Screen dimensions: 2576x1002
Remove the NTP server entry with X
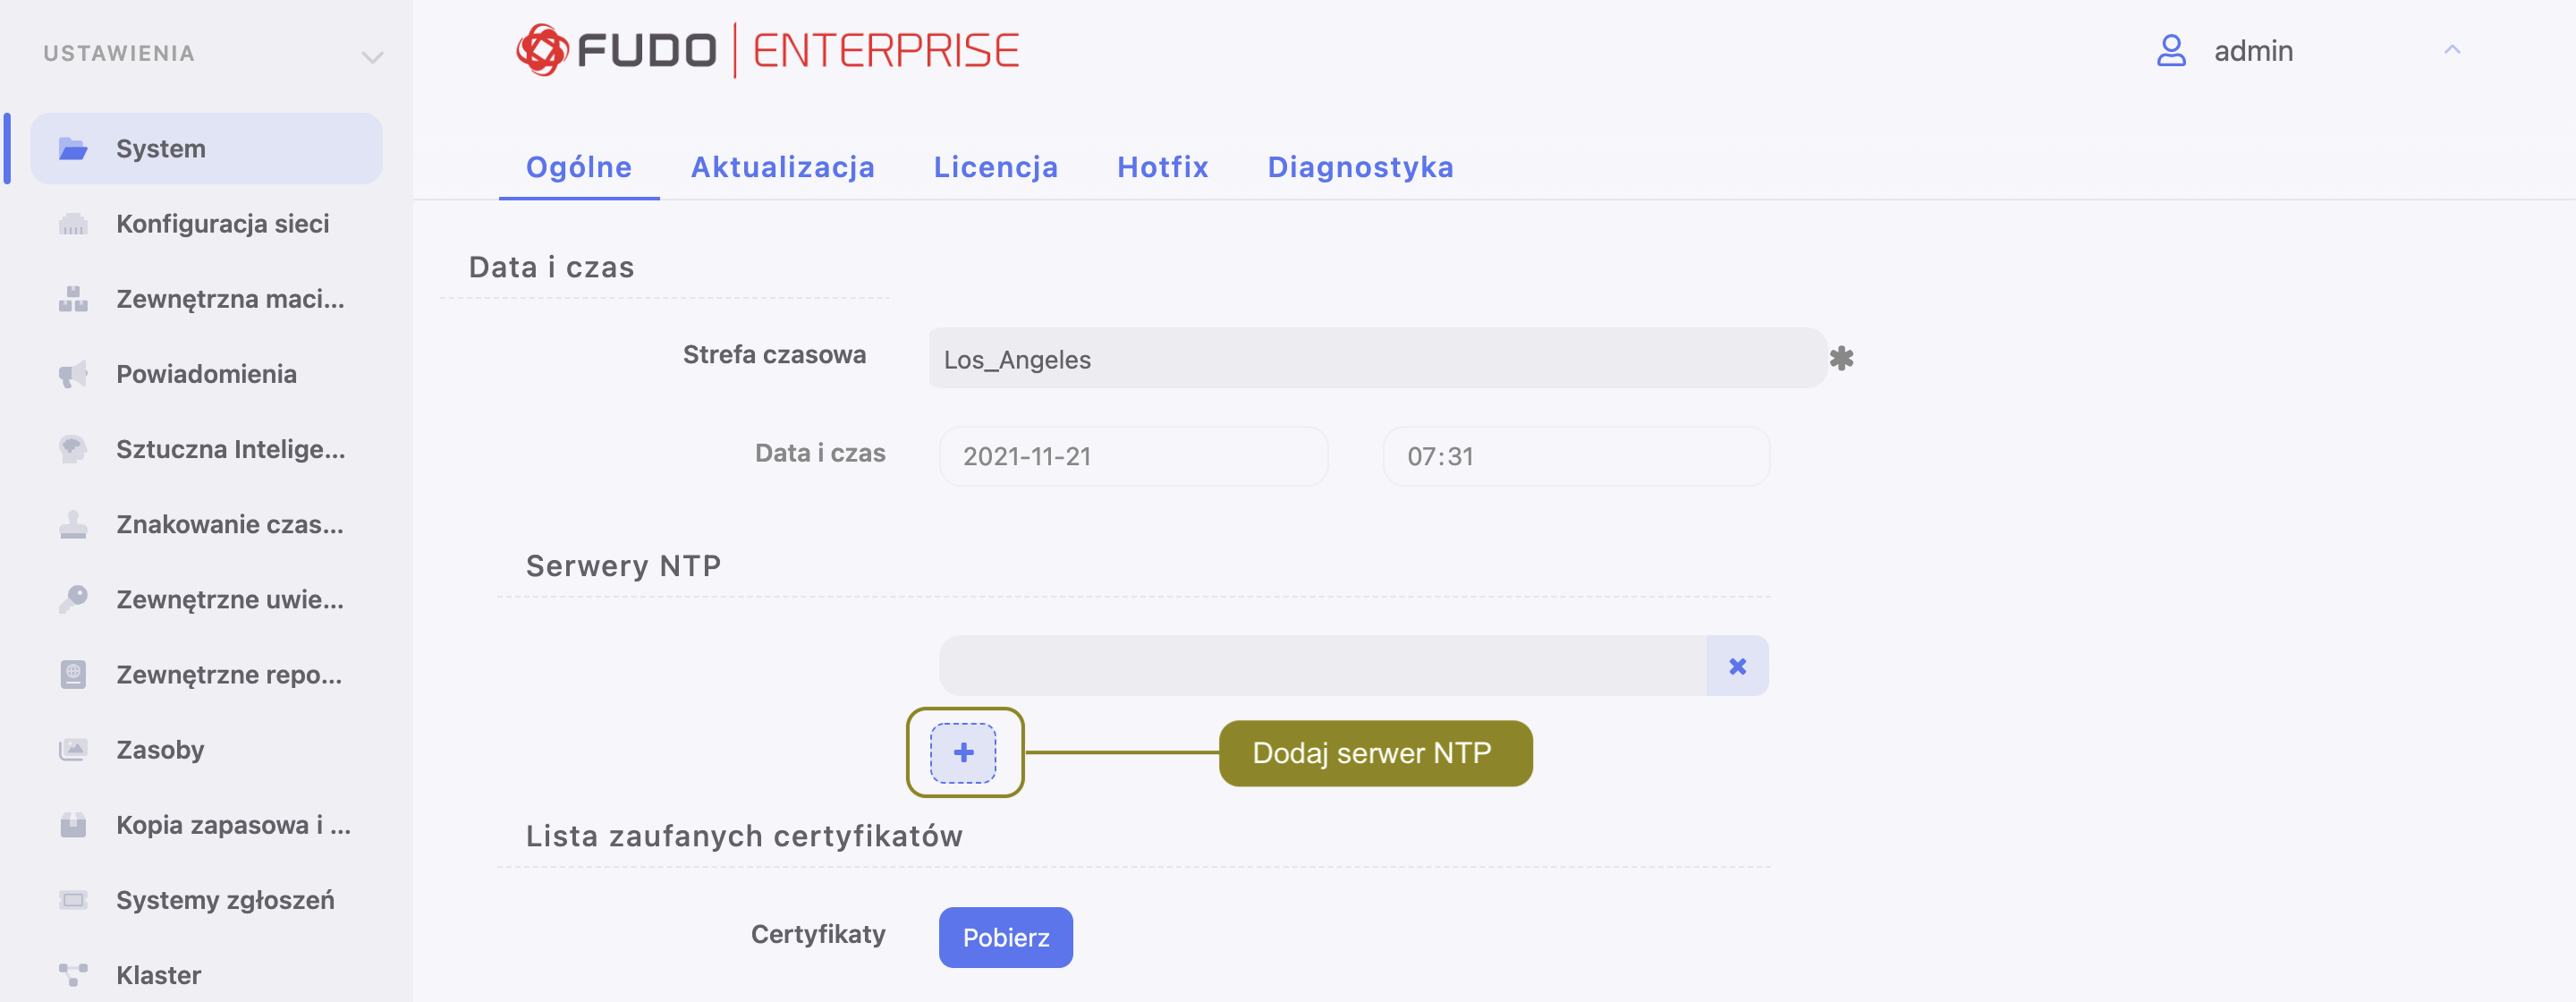pyautogui.click(x=1737, y=666)
